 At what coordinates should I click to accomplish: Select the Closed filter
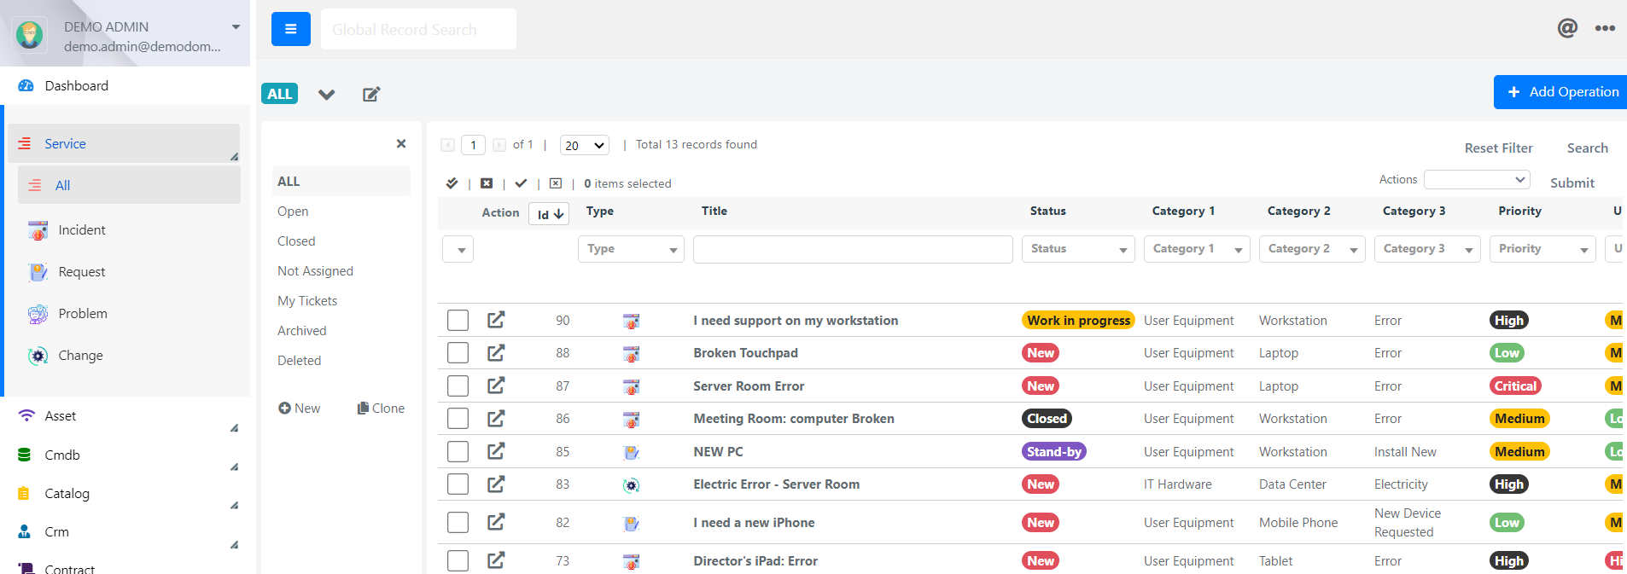[296, 241]
